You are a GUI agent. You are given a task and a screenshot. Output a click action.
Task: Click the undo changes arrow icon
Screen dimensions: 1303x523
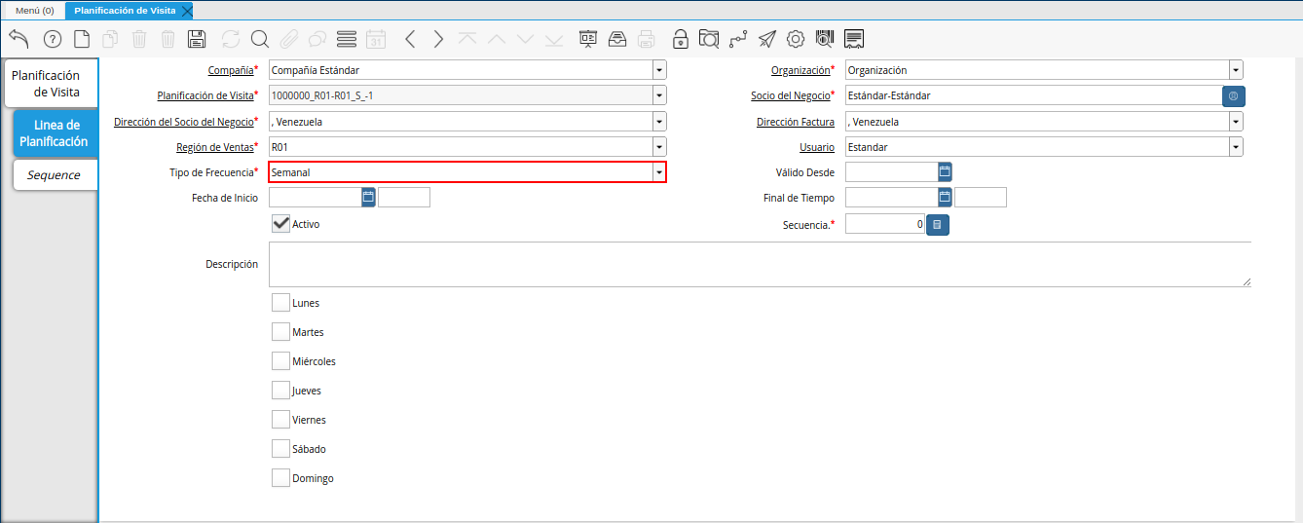click(19, 39)
